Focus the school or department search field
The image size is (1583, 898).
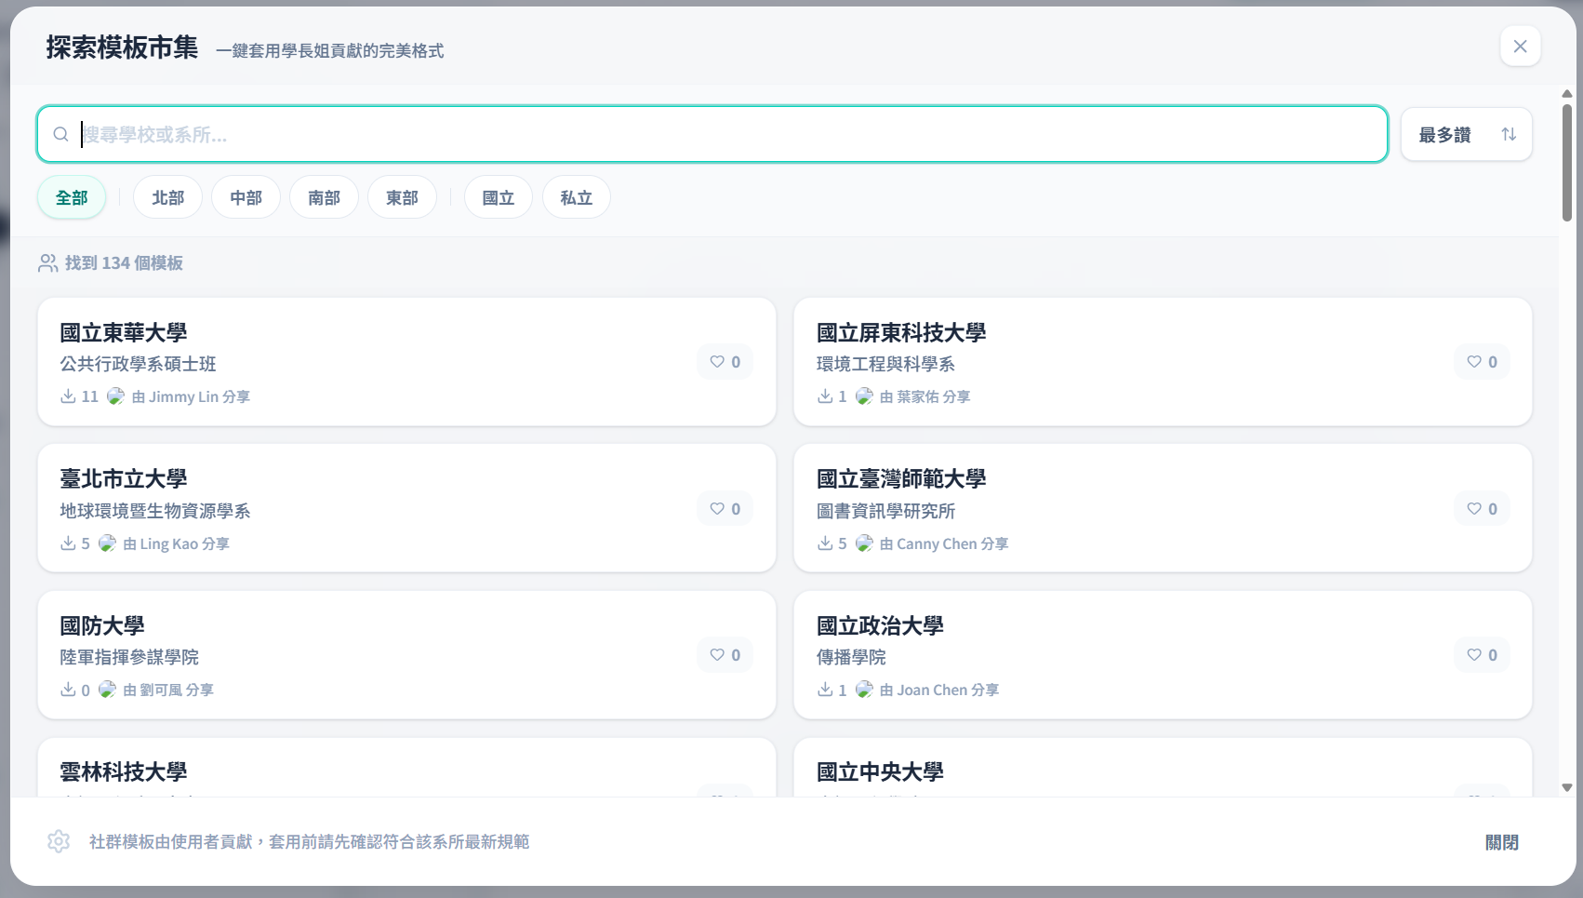click(x=712, y=134)
